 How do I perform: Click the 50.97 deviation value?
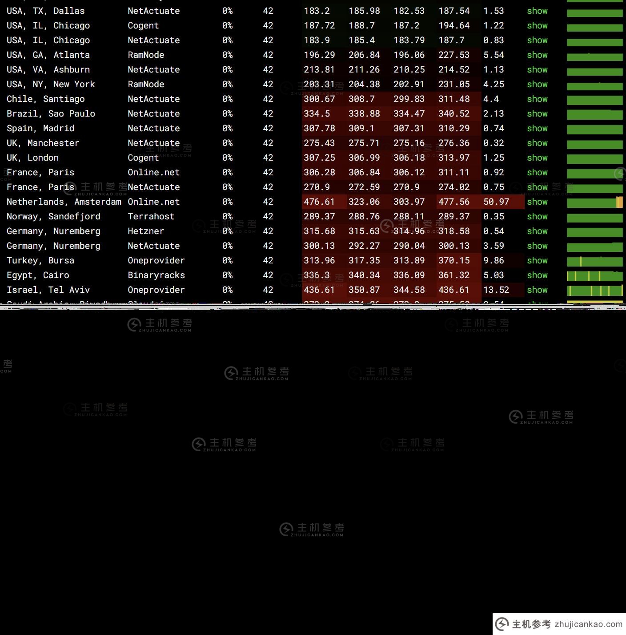coord(496,202)
